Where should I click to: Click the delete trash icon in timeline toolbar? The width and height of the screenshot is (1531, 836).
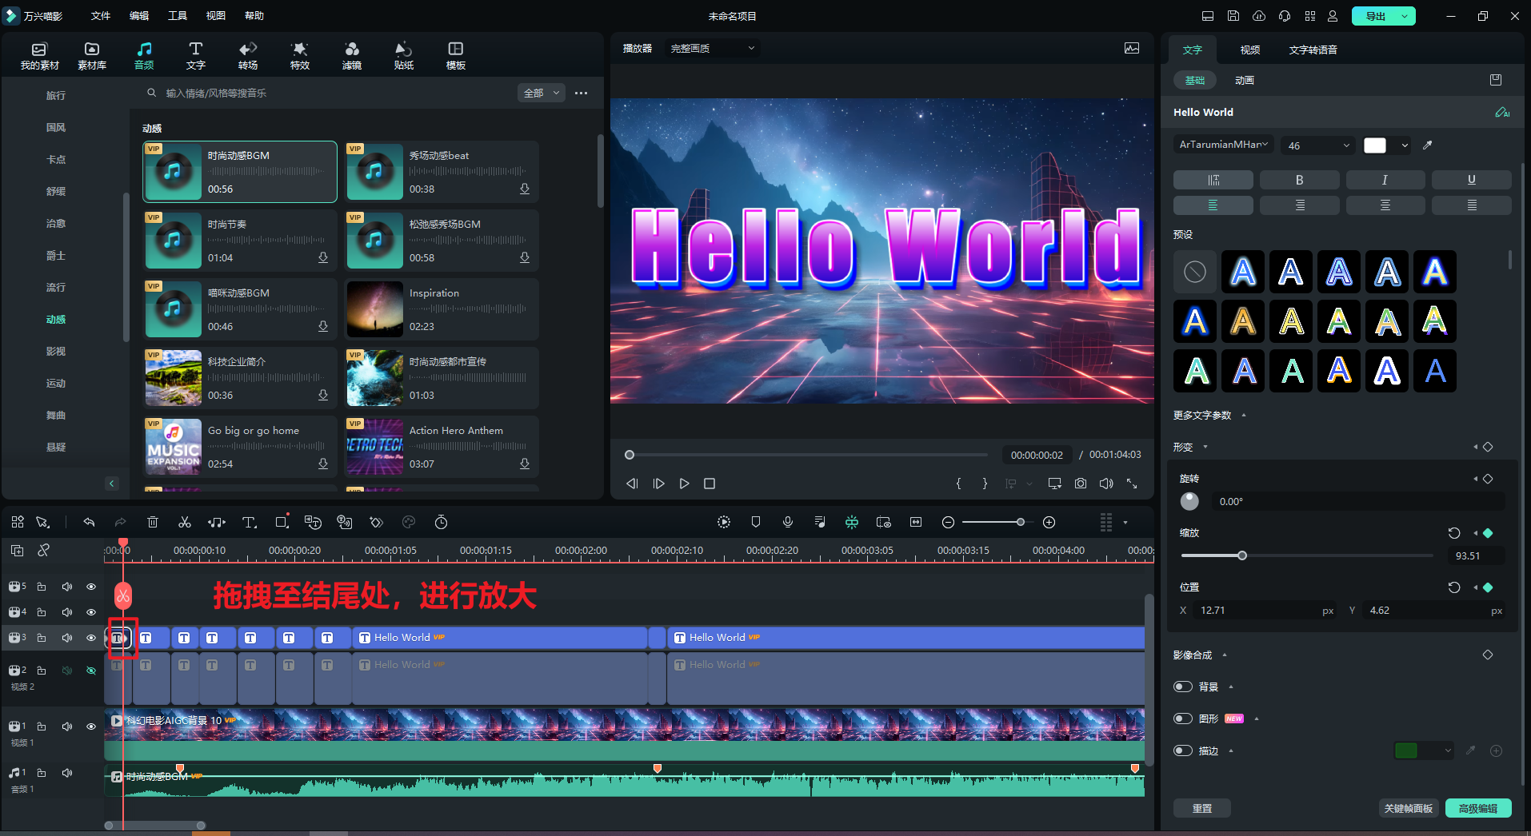[x=153, y=522]
